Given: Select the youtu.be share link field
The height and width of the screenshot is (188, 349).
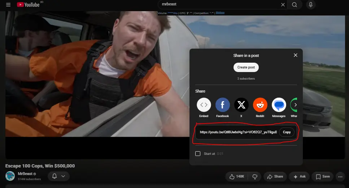Looking at the screenshot, I should [238, 132].
